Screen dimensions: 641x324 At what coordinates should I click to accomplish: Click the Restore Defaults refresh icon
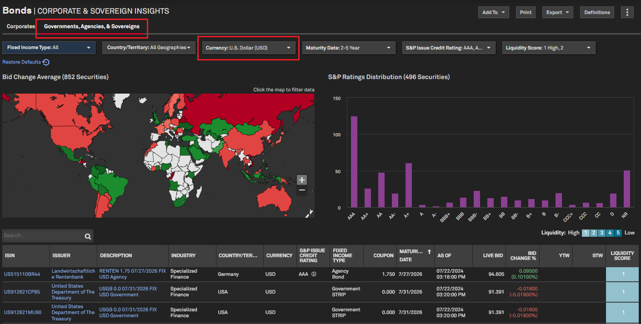pyautogui.click(x=46, y=62)
